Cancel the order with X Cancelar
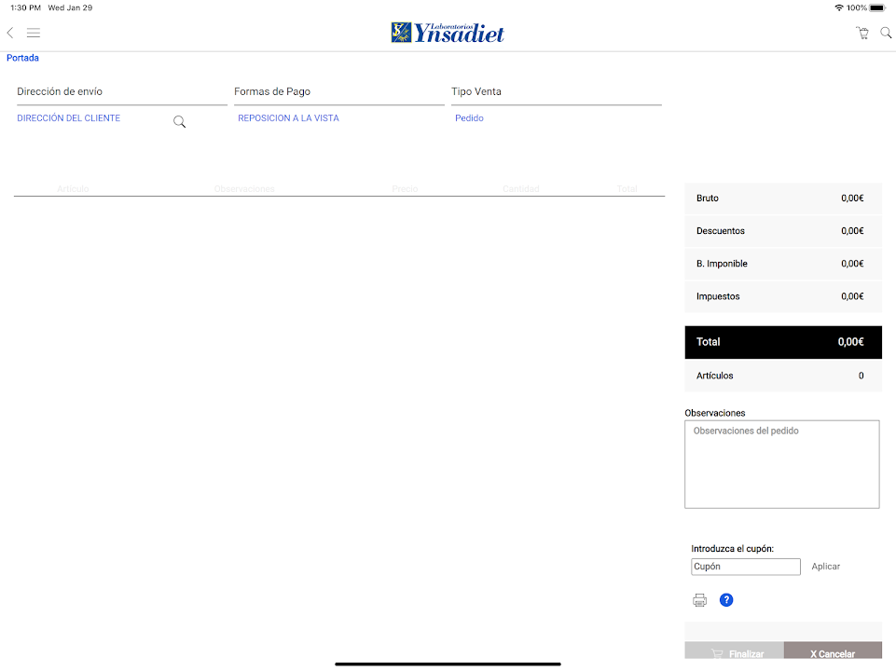The height and width of the screenshot is (671, 896). pos(832,653)
